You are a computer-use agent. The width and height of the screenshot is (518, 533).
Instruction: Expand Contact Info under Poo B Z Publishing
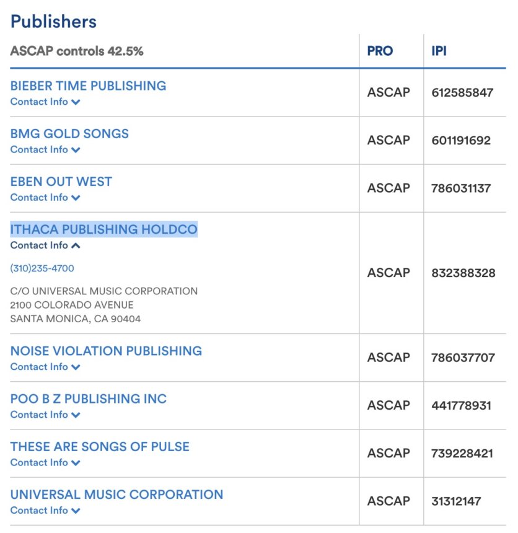coord(45,415)
